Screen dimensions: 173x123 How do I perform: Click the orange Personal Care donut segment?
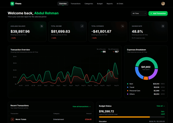[146, 78]
